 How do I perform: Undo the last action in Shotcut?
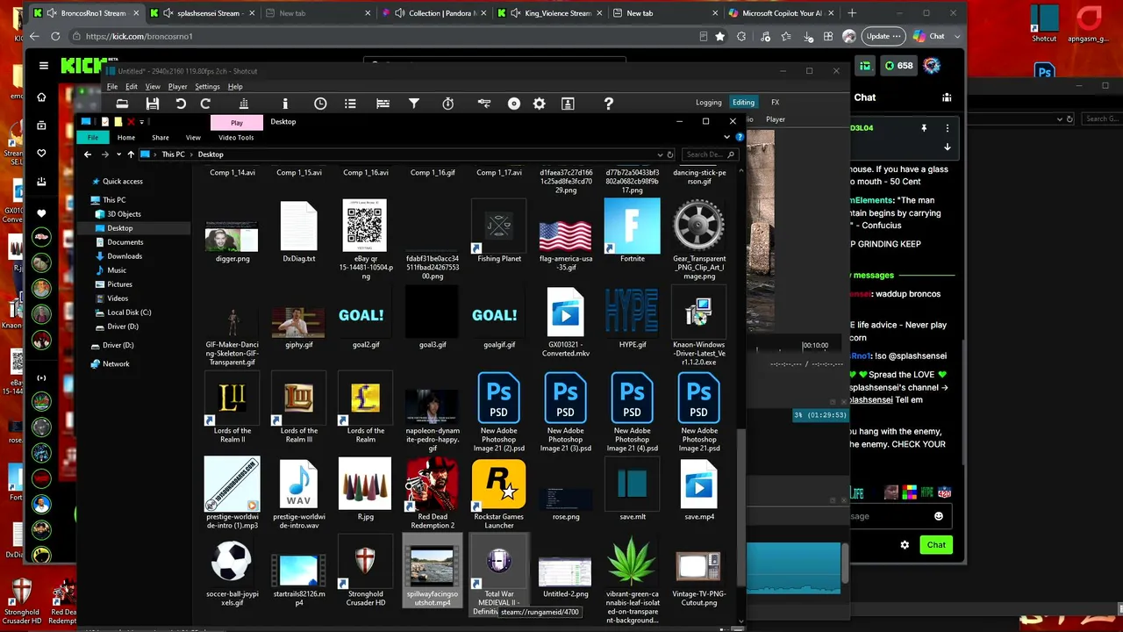click(181, 104)
